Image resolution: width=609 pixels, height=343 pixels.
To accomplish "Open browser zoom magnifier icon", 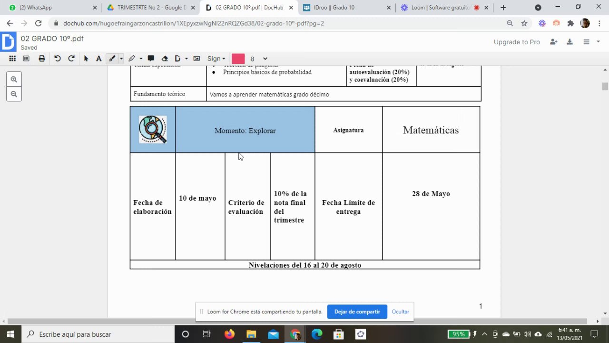I will click(510, 23).
